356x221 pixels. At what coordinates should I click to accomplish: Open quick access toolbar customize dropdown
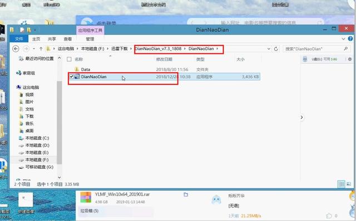(35, 29)
